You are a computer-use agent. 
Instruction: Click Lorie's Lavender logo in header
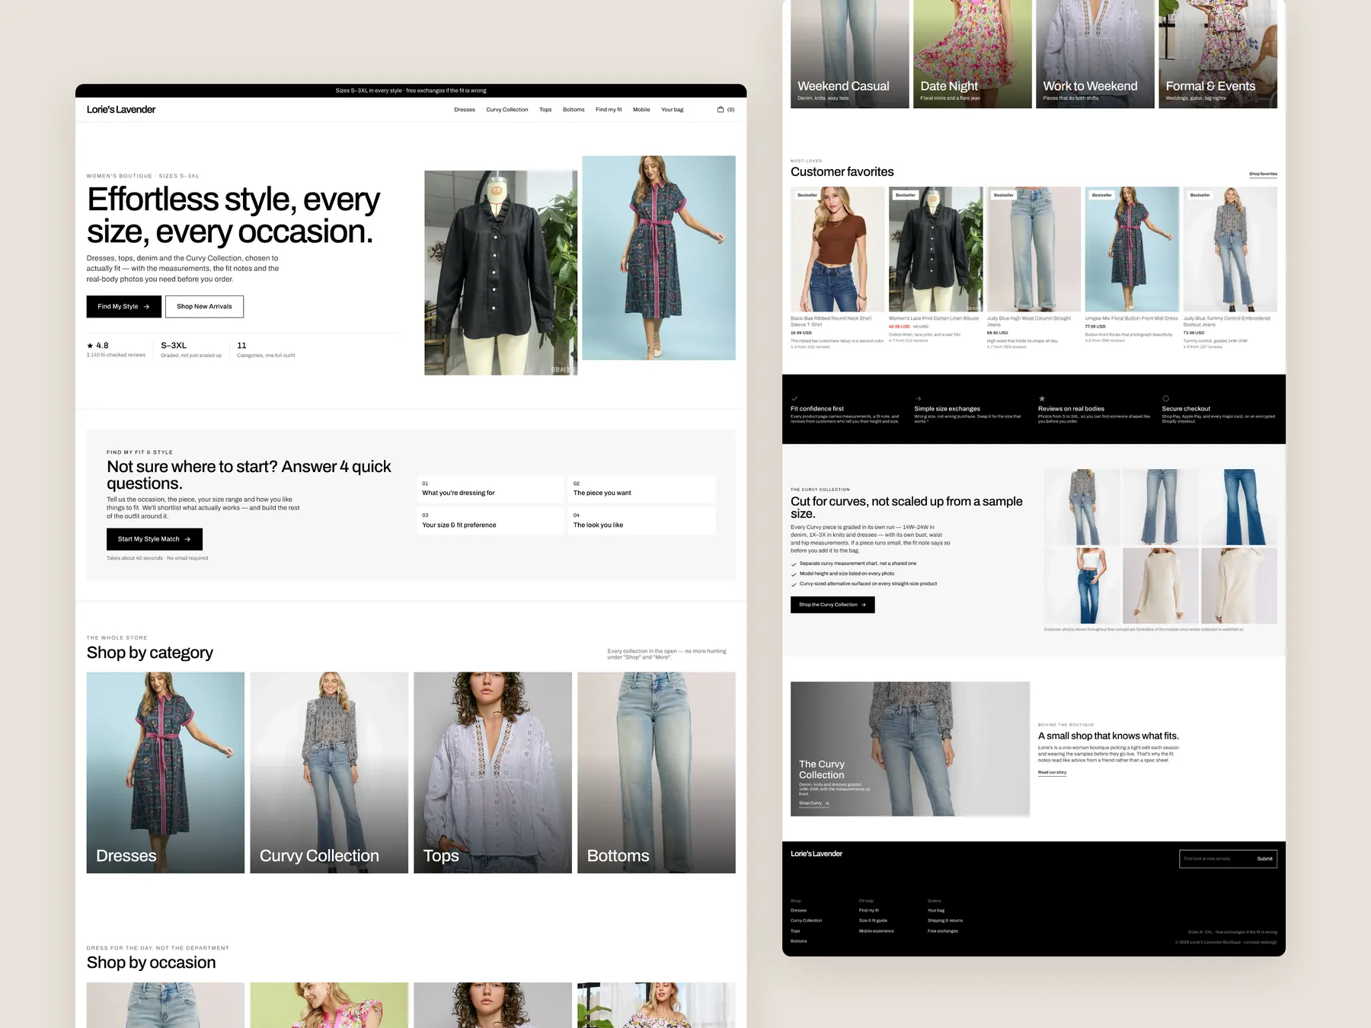coord(121,110)
